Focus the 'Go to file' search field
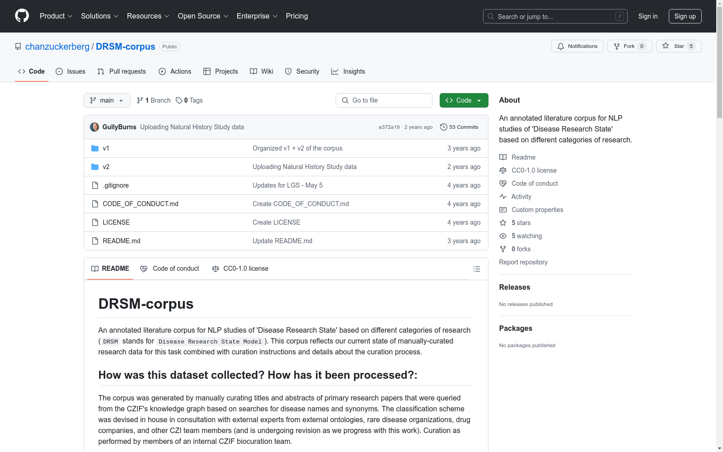723x452 pixels. (384, 100)
